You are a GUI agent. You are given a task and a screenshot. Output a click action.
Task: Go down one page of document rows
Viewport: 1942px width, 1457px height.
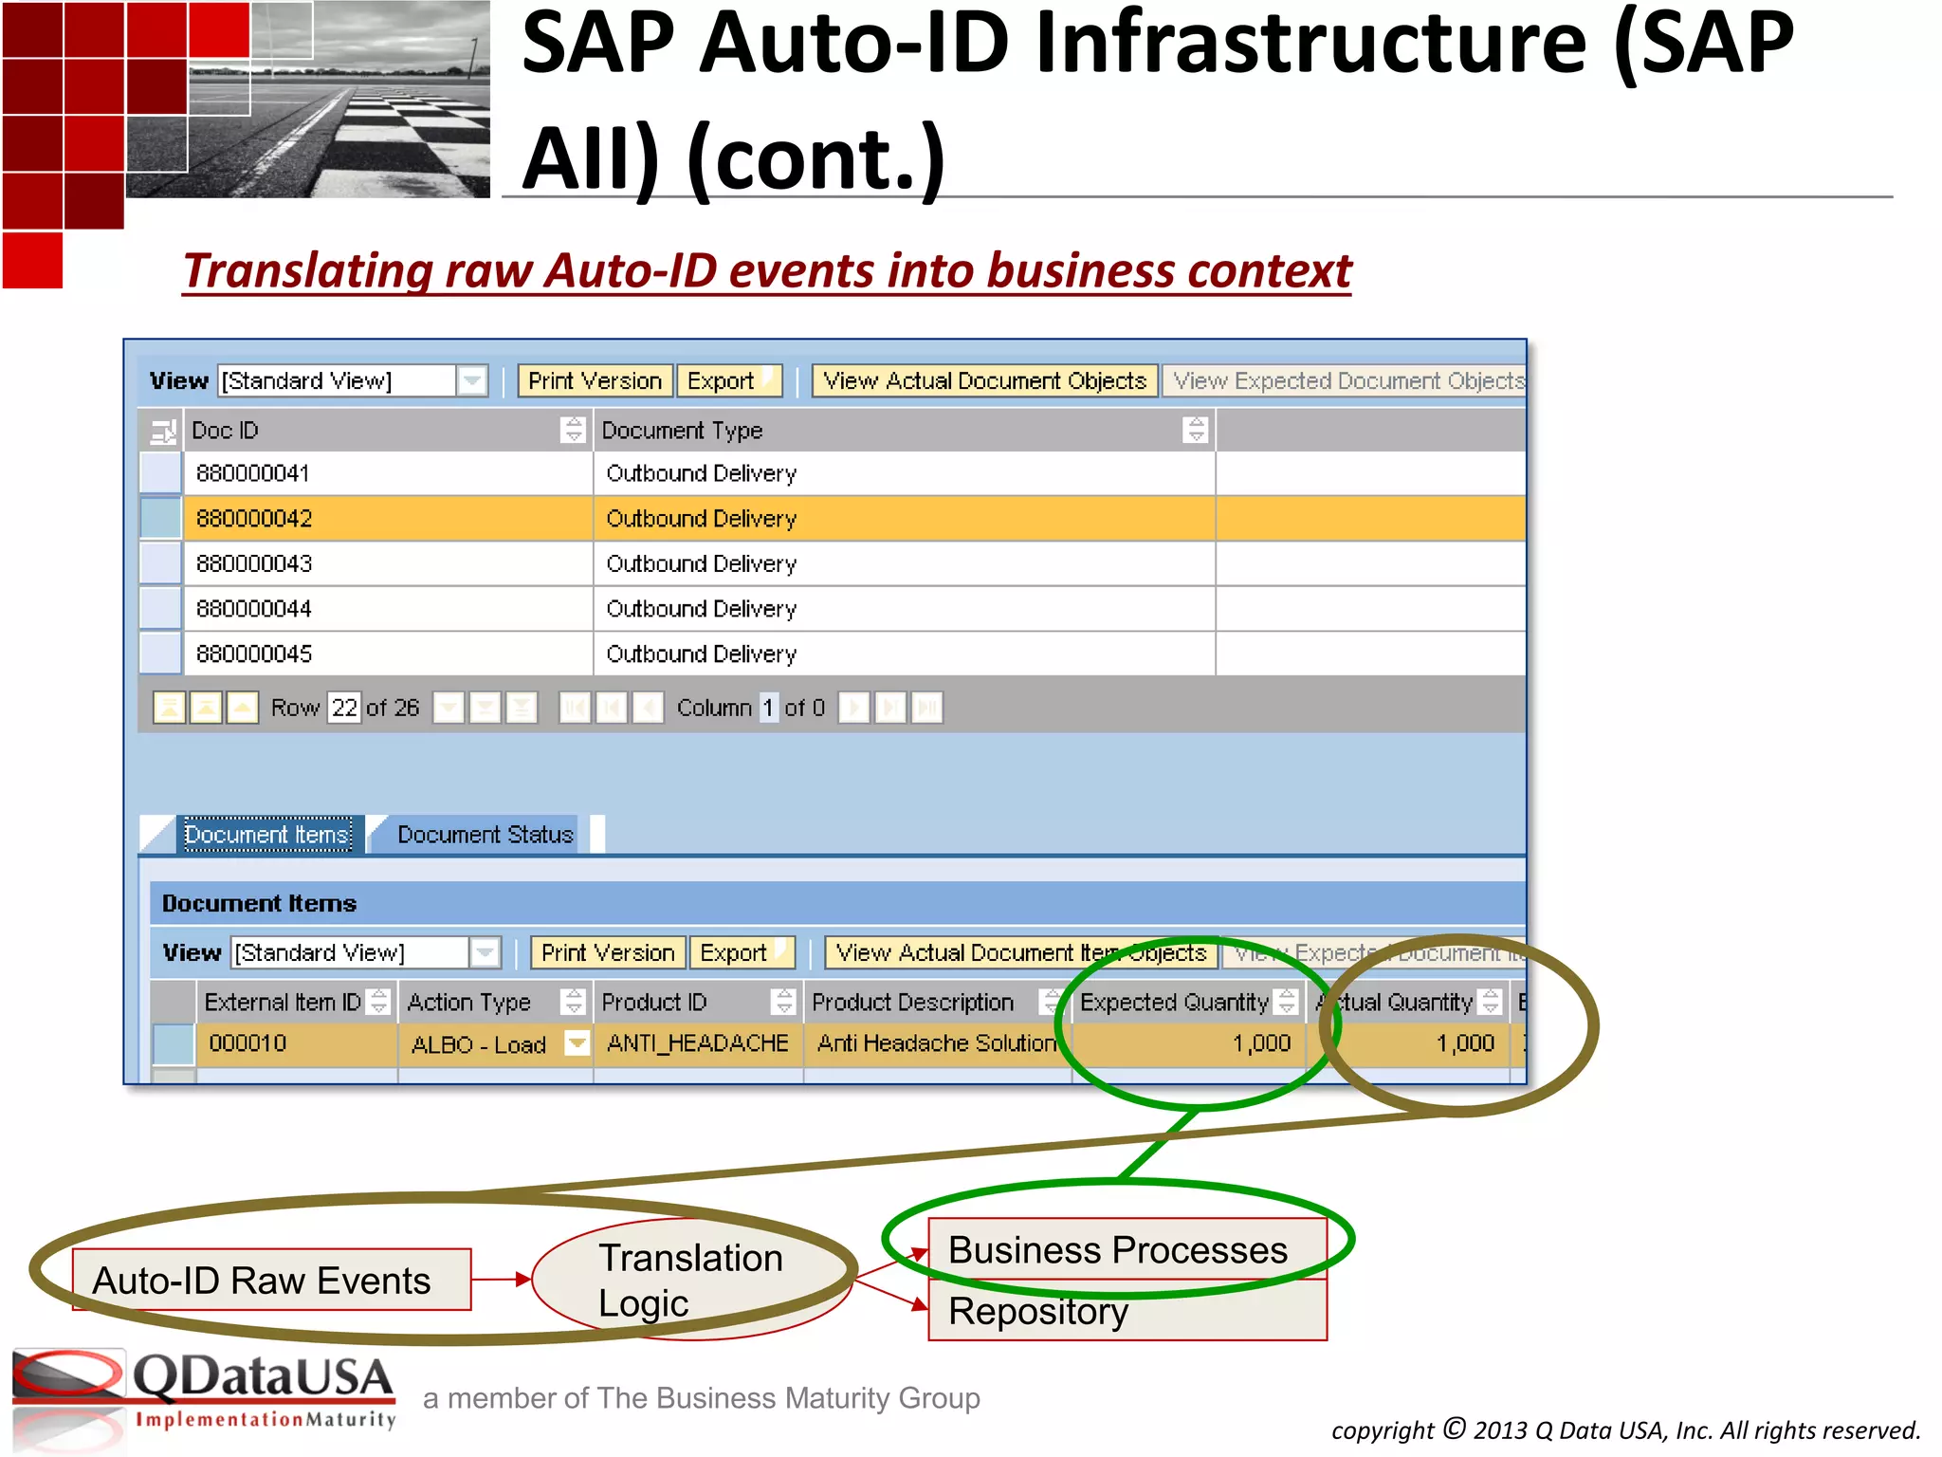tap(485, 708)
